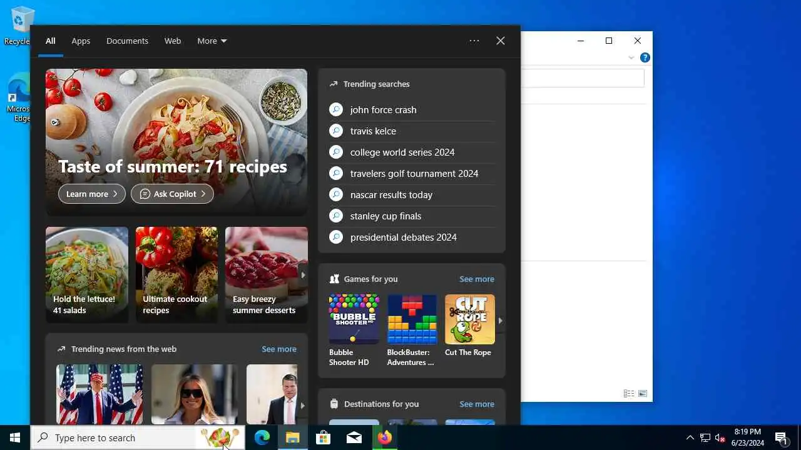801x450 pixels.
Task: Open Firefox from the taskbar
Action: pyautogui.click(x=384, y=437)
